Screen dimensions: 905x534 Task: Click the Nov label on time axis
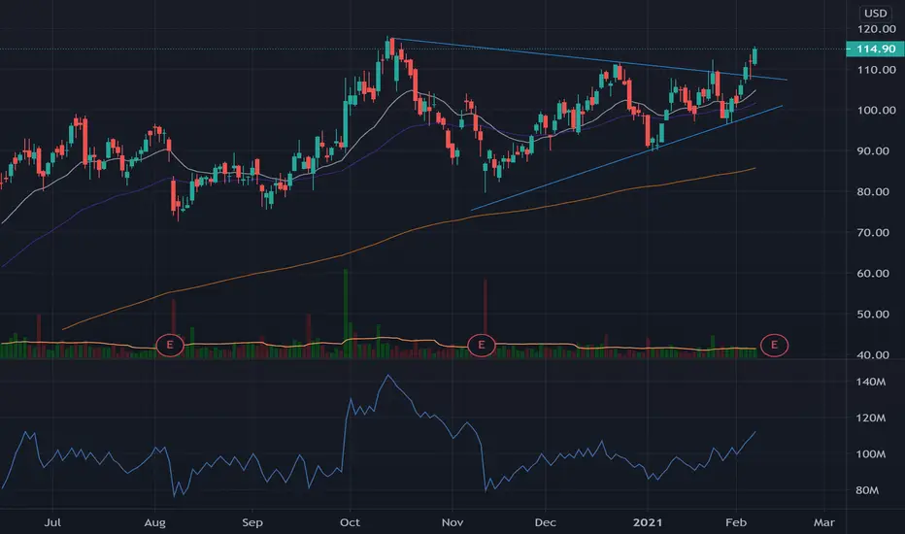click(x=452, y=522)
